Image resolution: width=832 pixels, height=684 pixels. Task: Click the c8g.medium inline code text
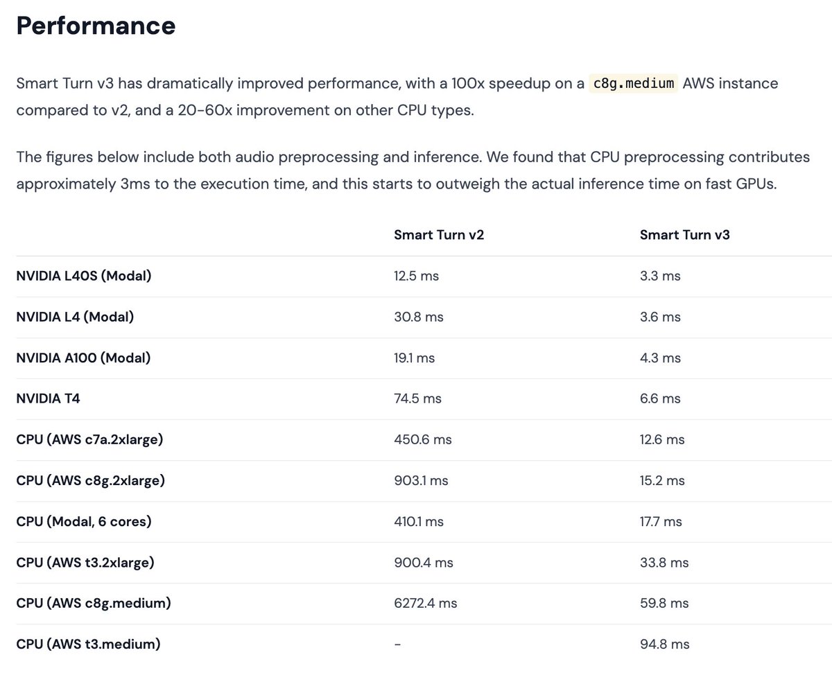[633, 84]
